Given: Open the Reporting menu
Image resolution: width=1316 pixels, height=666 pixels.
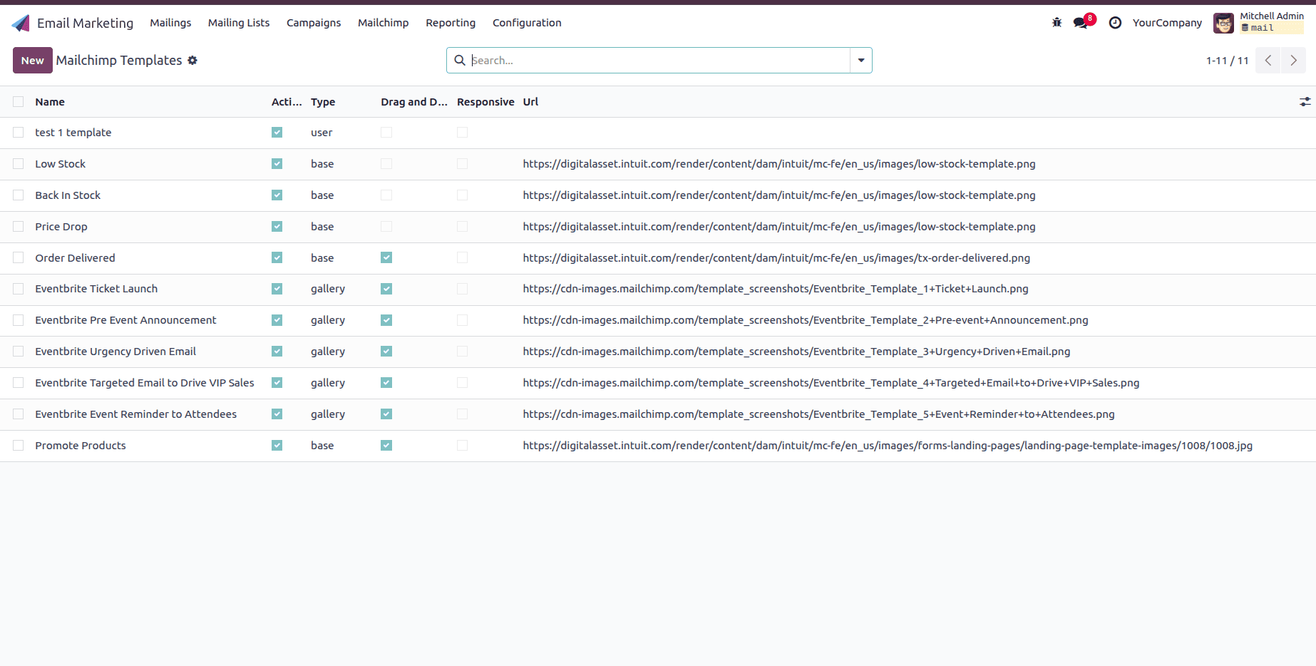Looking at the screenshot, I should pyautogui.click(x=451, y=23).
